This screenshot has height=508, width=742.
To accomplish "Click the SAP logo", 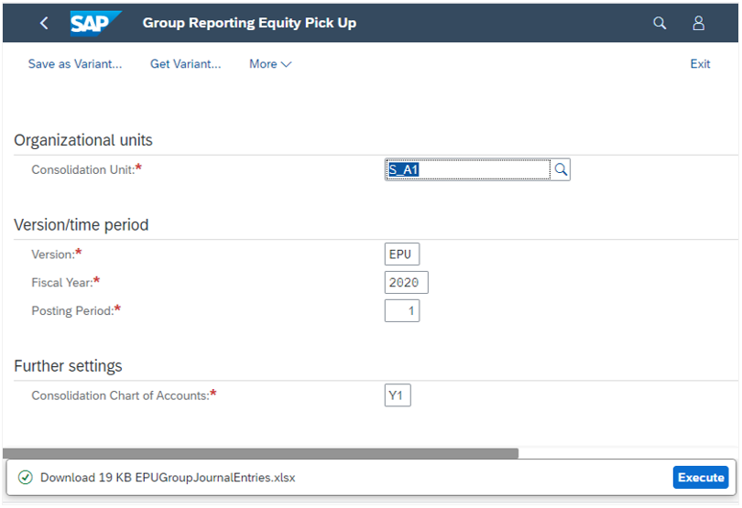I will (95, 23).
